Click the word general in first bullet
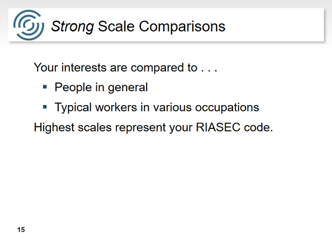Image resolution: width=332 pixels, height=249 pixels. pos(128,88)
